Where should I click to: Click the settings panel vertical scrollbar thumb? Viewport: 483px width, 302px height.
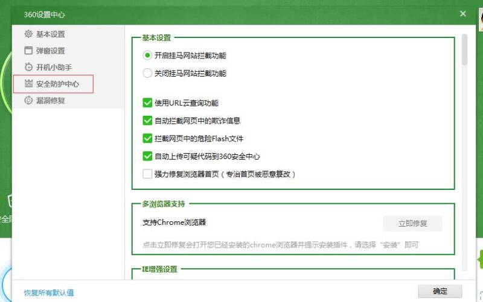464,49
